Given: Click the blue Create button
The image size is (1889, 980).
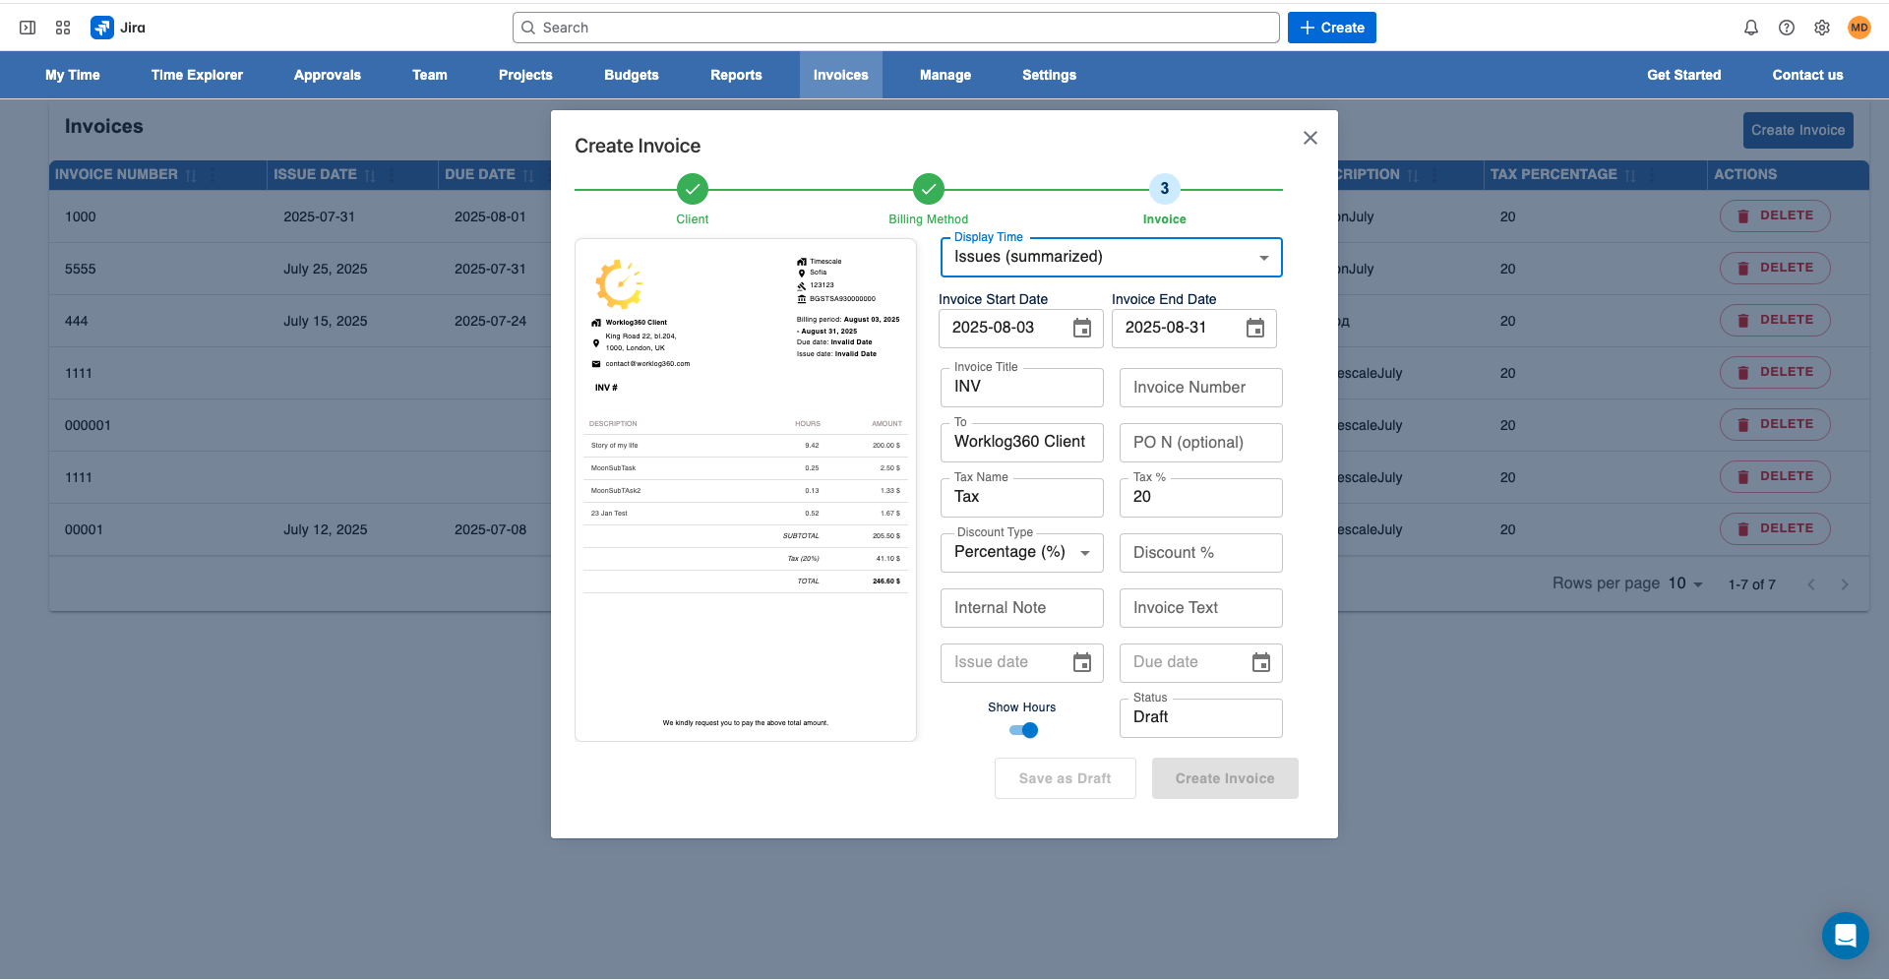Looking at the screenshot, I should (1332, 28).
